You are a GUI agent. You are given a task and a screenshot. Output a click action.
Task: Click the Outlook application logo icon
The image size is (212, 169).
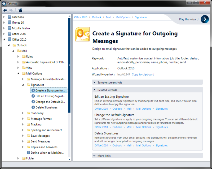(x=82, y=34)
